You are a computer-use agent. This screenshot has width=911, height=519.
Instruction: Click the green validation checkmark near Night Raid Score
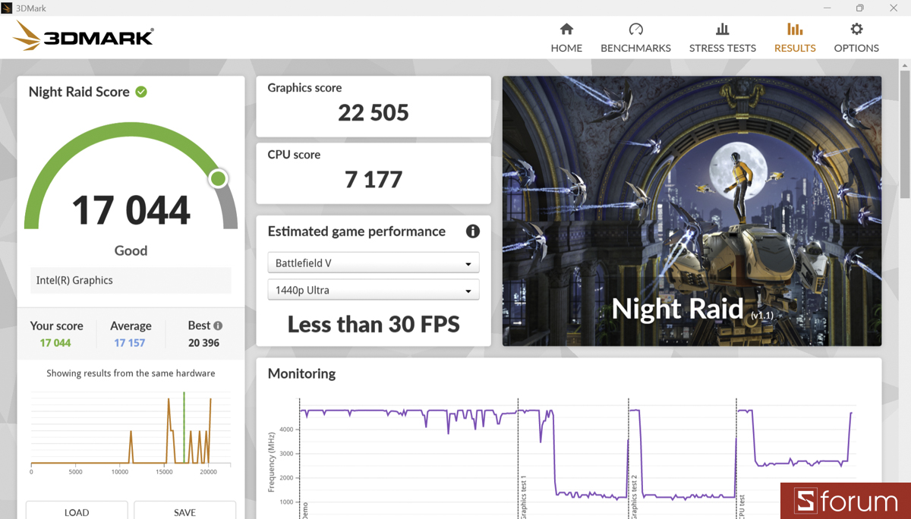click(141, 92)
